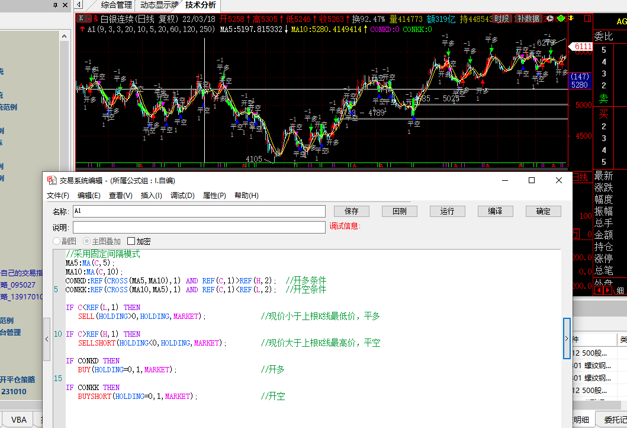
Task: Expand the editor's right side panel arrow
Action: [x=566, y=338]
